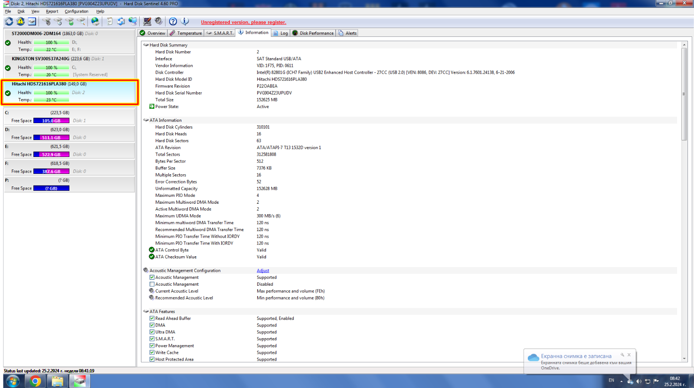Click the Power State arrow icon
Image resolution: width=694 pixels, height=388 pixels.
(152, 106)
